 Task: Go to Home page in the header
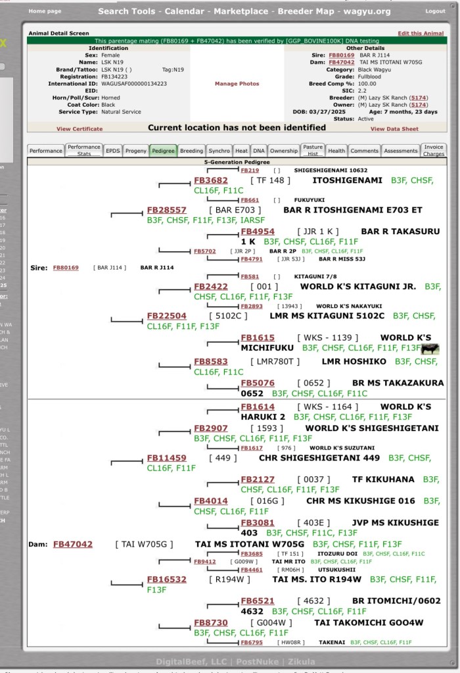click(45, 11)
